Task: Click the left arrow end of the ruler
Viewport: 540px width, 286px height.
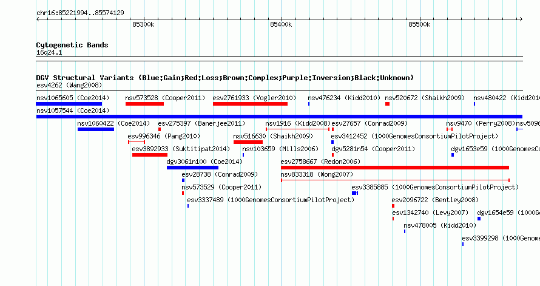Action: tap(38, 19)
